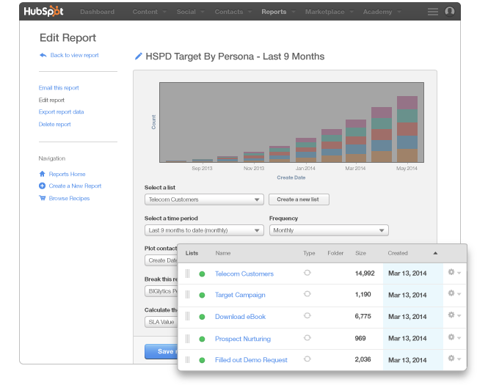Open the Download eBook list link

coord(240,317)
